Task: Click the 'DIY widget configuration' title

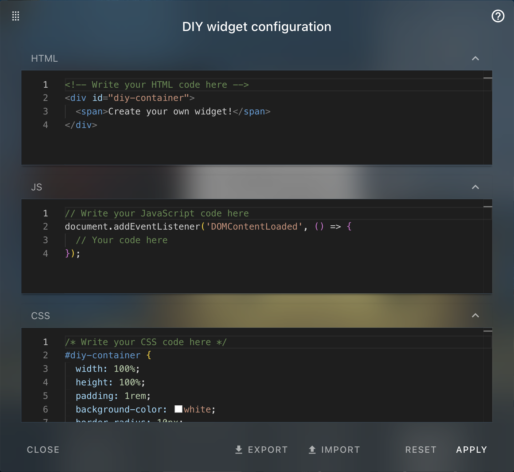Action: click(x=257, y=27)
